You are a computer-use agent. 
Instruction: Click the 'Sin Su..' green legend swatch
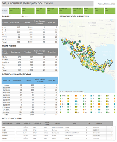tap(61, 96)
